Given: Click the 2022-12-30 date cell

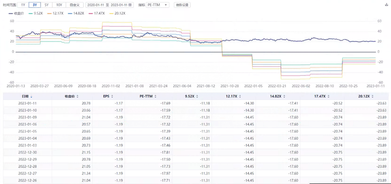Looking at the screenshot, I should click(27, 152).
